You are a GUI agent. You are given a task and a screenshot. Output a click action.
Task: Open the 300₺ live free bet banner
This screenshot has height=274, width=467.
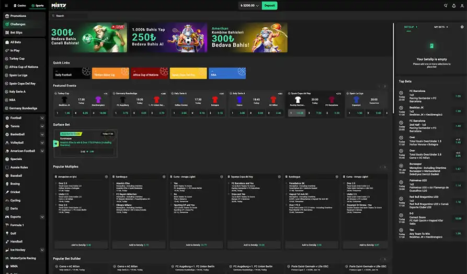(88, 38)
